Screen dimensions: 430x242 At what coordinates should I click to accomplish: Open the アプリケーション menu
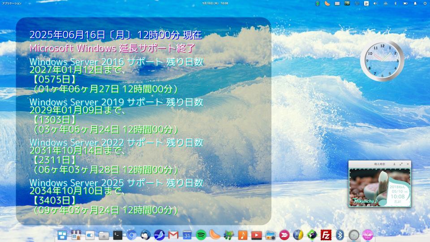(12, 3)
